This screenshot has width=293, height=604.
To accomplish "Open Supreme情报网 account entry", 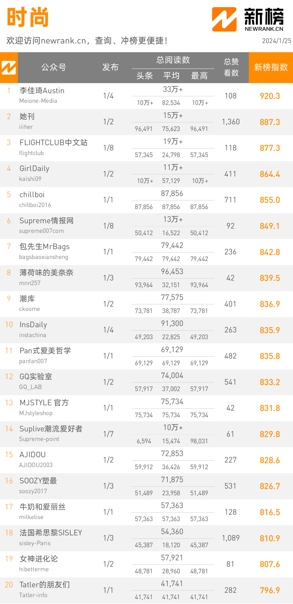I will pos(46,221).
